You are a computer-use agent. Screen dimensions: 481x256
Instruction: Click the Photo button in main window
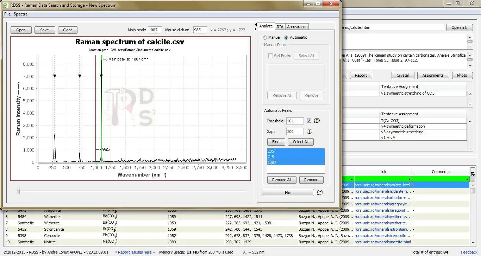coord(462,75)
